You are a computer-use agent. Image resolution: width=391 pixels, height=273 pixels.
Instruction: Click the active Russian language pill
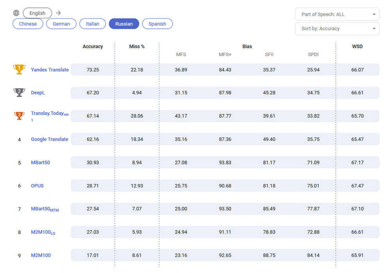click(124, 24)
